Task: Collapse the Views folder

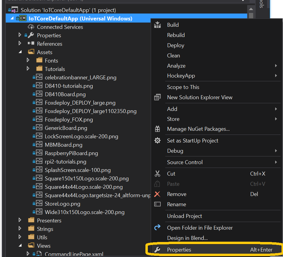Action: point(20,246)
